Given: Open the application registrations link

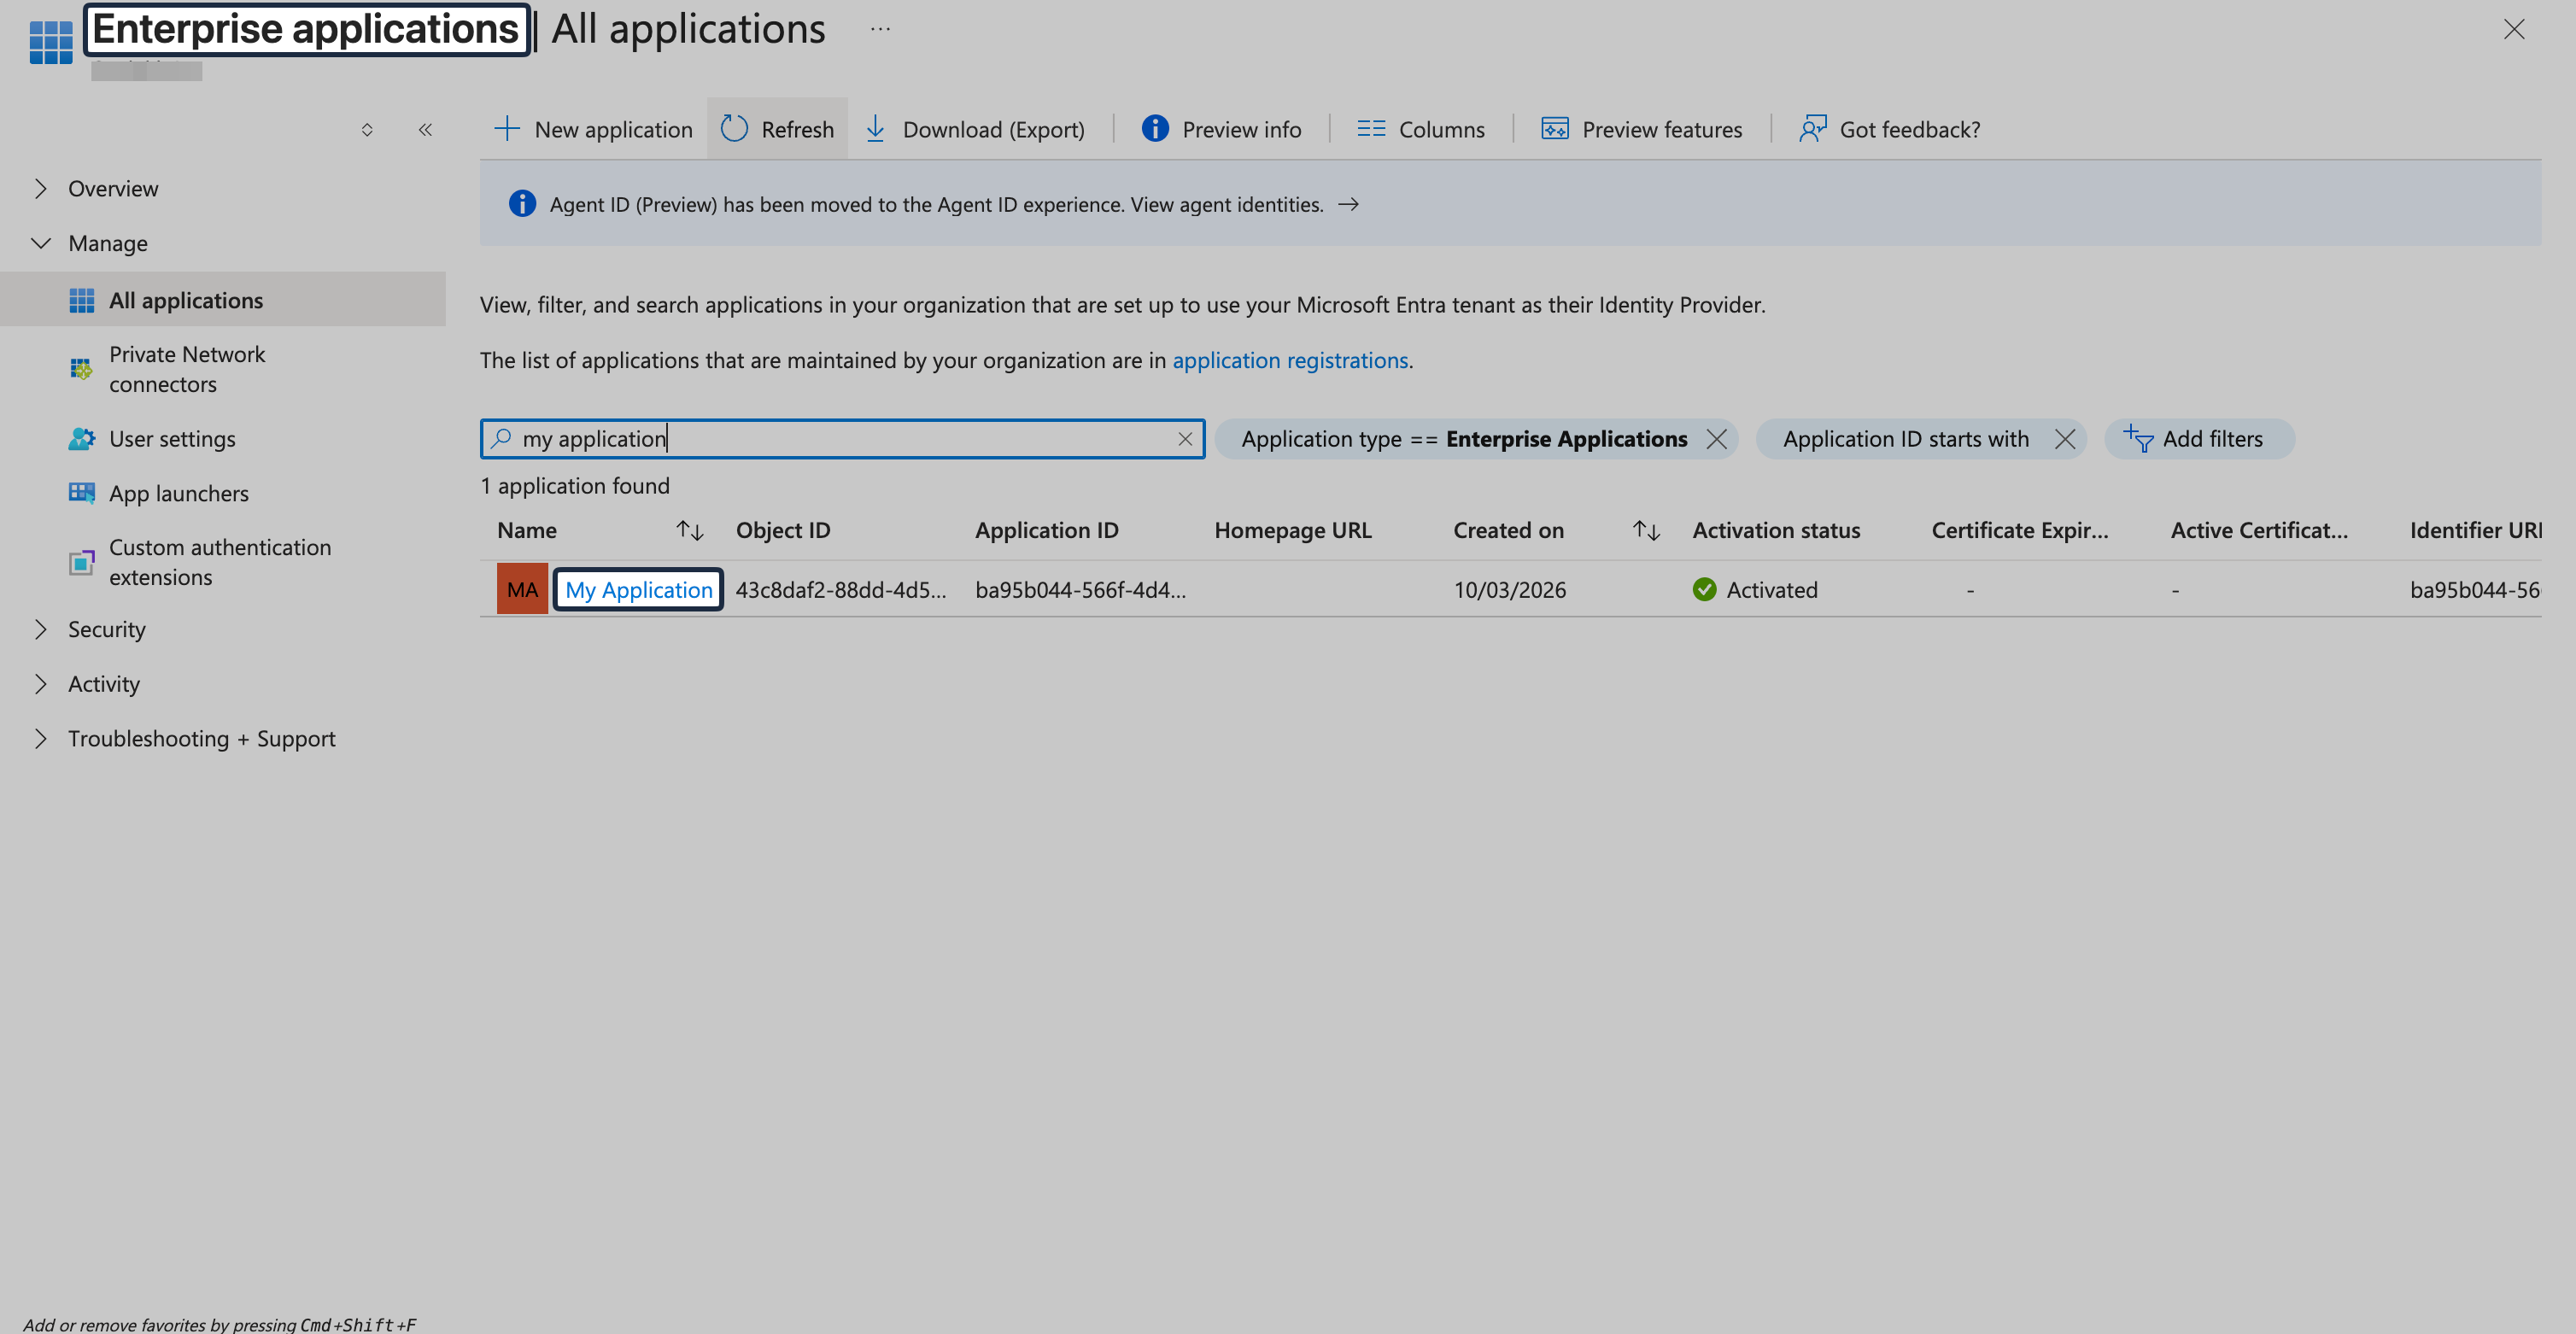Looking at the screenshot, I should (1290, 360).
